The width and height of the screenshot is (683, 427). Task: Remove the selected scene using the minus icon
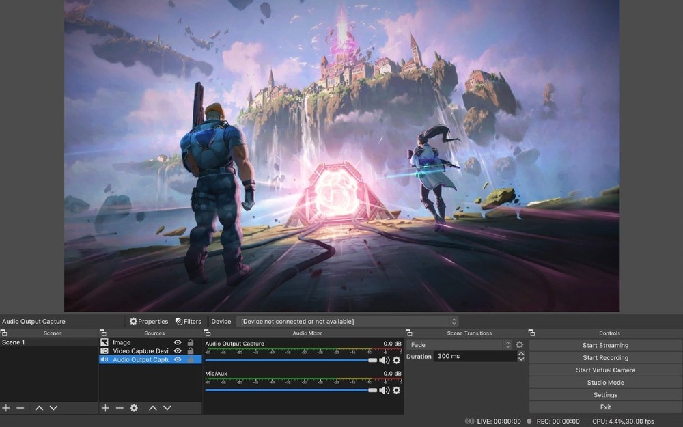(x=21, y=408)
